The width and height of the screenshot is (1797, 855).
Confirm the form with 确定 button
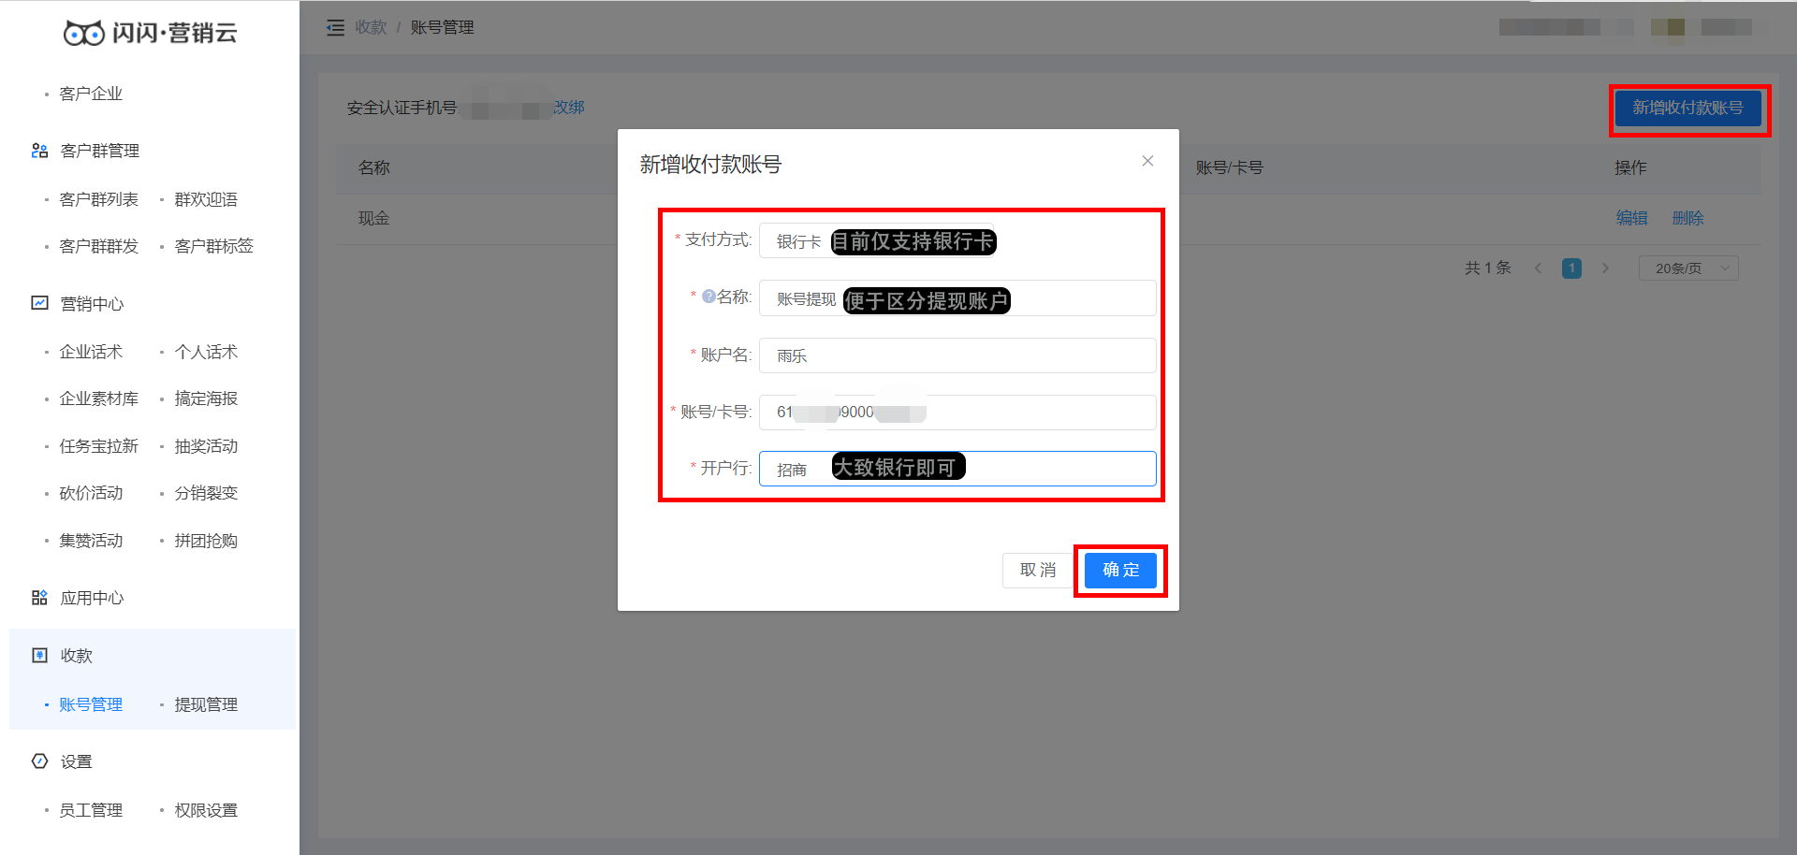coord(1120,570)
